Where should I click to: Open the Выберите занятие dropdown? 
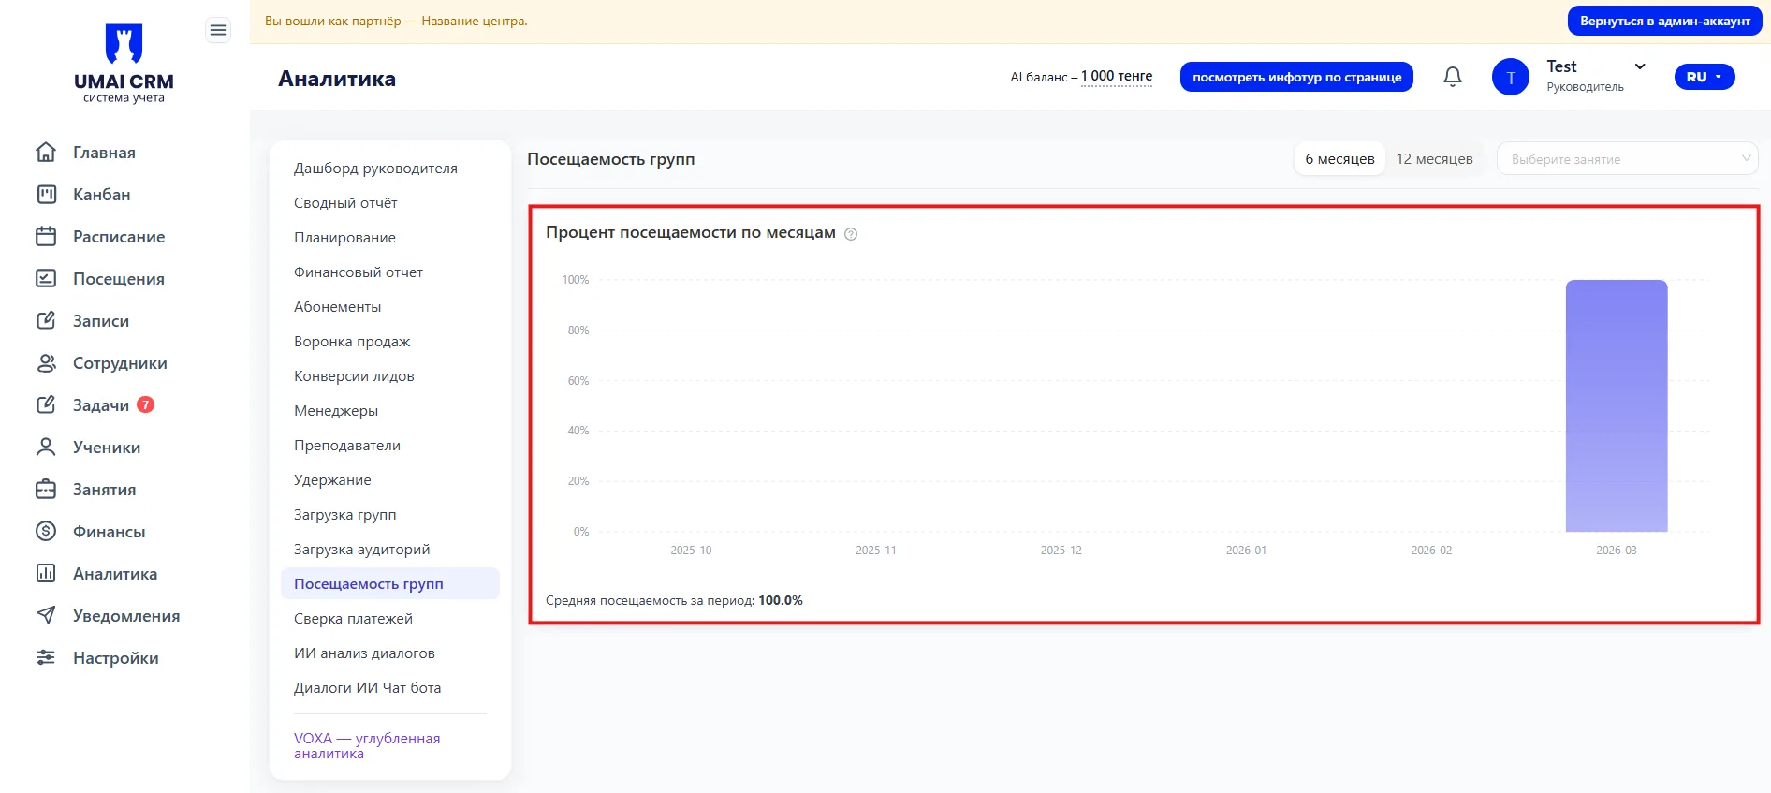coord(1628,159)
